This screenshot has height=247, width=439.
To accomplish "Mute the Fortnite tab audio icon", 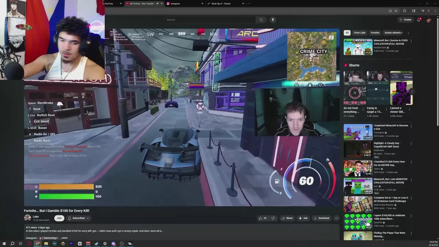I will (x=157, y=3).
